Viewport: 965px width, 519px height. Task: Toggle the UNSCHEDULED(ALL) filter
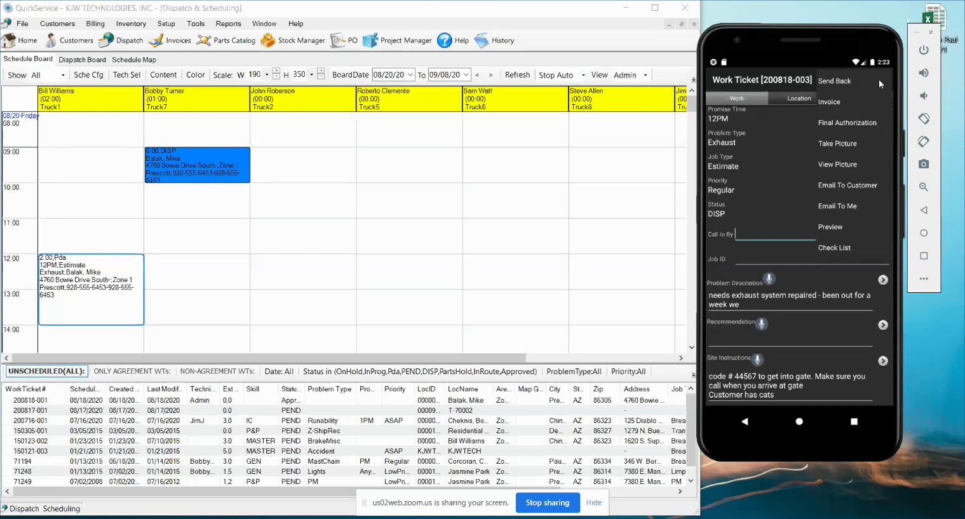[46, 372]
